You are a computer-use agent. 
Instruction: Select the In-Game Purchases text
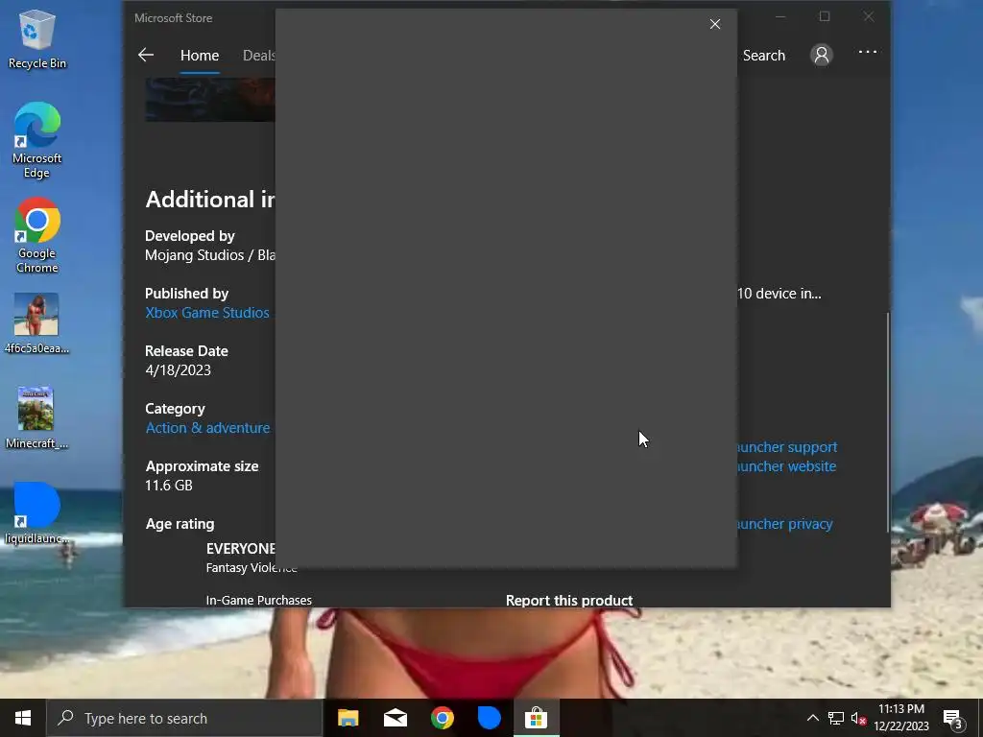pyautogui.click(x=259, y=601)
